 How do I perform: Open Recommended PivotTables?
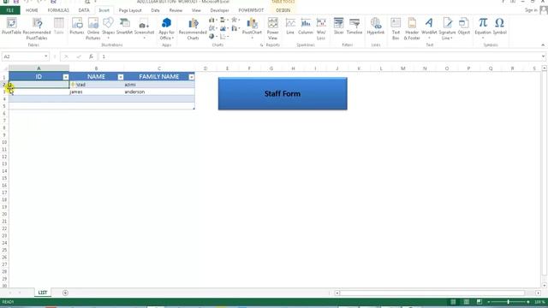(x=37, y=28)
